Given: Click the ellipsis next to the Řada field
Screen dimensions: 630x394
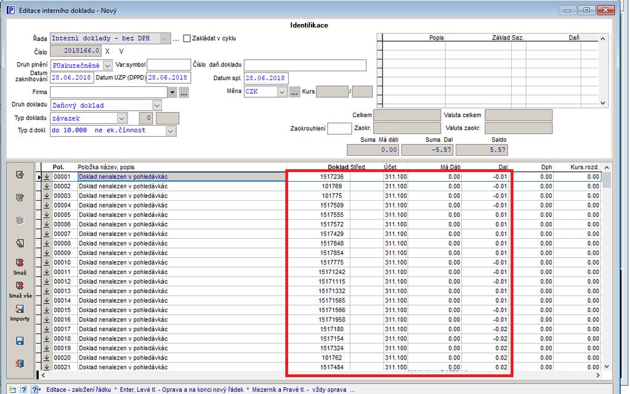Looking at the screenshot, I should click(x=176, y=39).
